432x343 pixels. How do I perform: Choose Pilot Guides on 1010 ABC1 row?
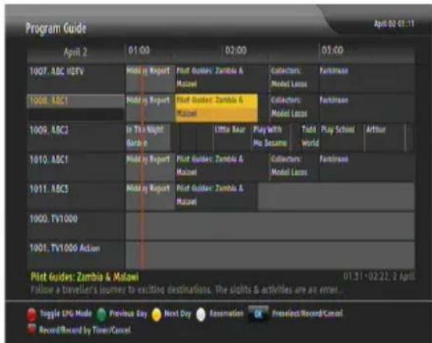point(222,167)
